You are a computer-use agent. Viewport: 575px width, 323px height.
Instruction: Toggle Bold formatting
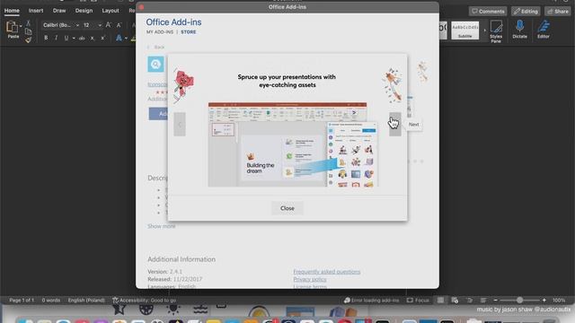pos(46,38)
